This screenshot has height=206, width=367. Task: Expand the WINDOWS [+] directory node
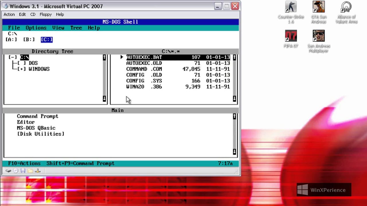[x=22, y=69]
